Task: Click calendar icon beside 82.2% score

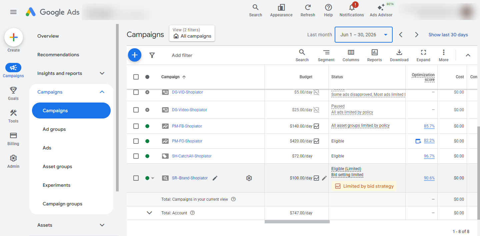Action: [418, 141]
